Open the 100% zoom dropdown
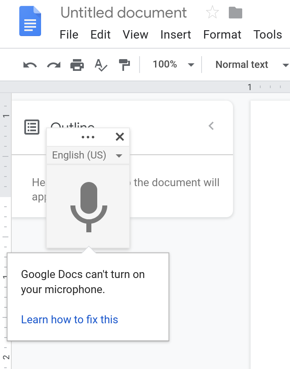290x369 pixels. click(173, 65)
